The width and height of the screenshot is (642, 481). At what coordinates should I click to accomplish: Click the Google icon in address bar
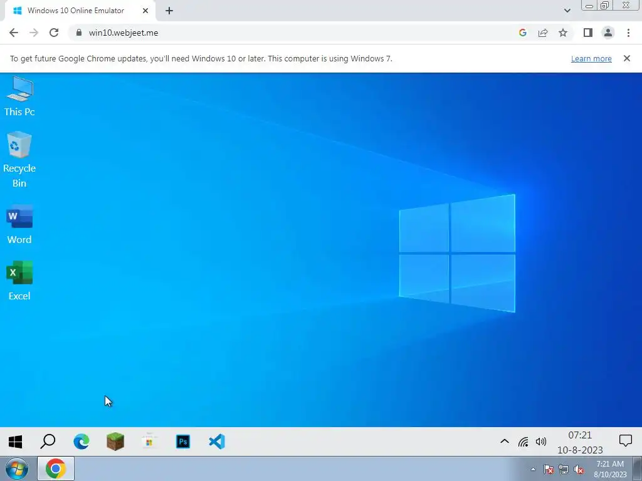click(x=522, y=33)
